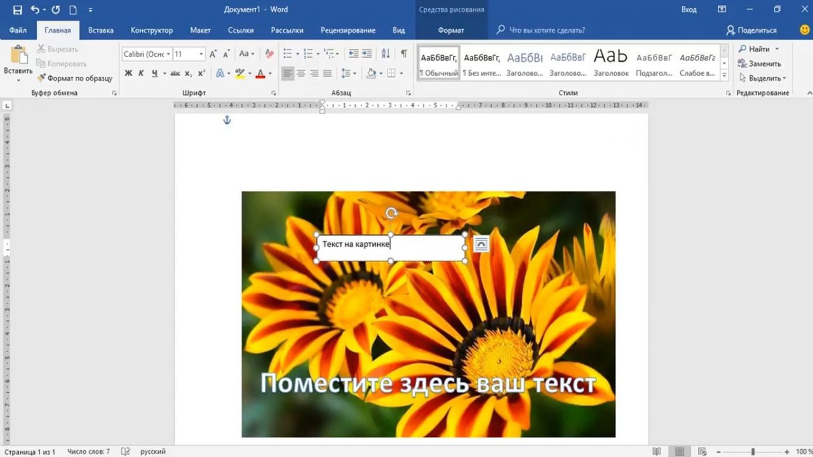
Task: Open the Шрифт dialog launcher
Action: coord(274,93)
